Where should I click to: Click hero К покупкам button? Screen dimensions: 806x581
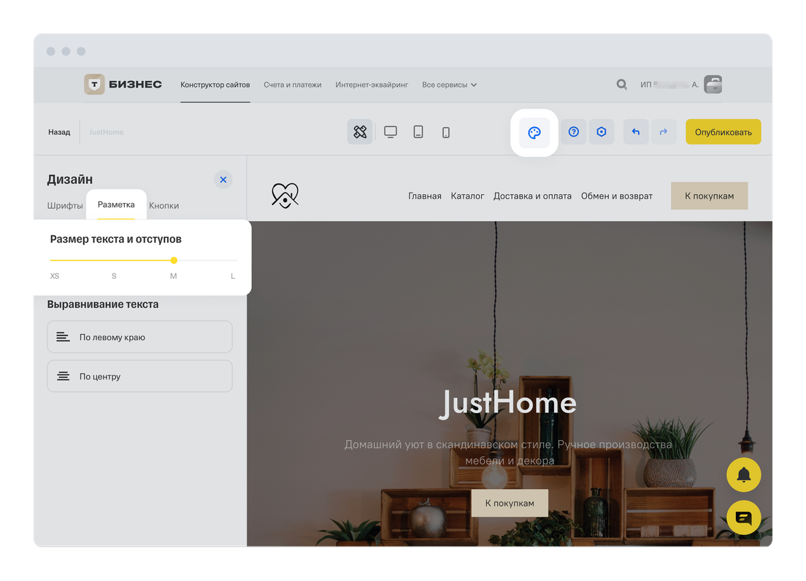(x=510, y=503)
